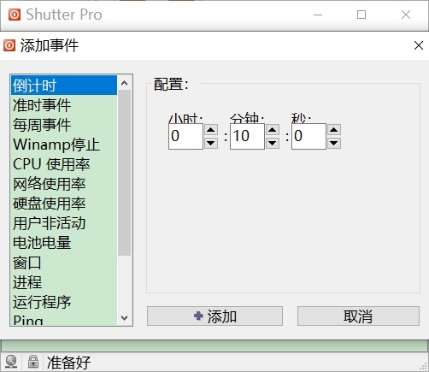Select 准时事件 in the event list
Screen dimensions: 429x372
pos(64,105)
